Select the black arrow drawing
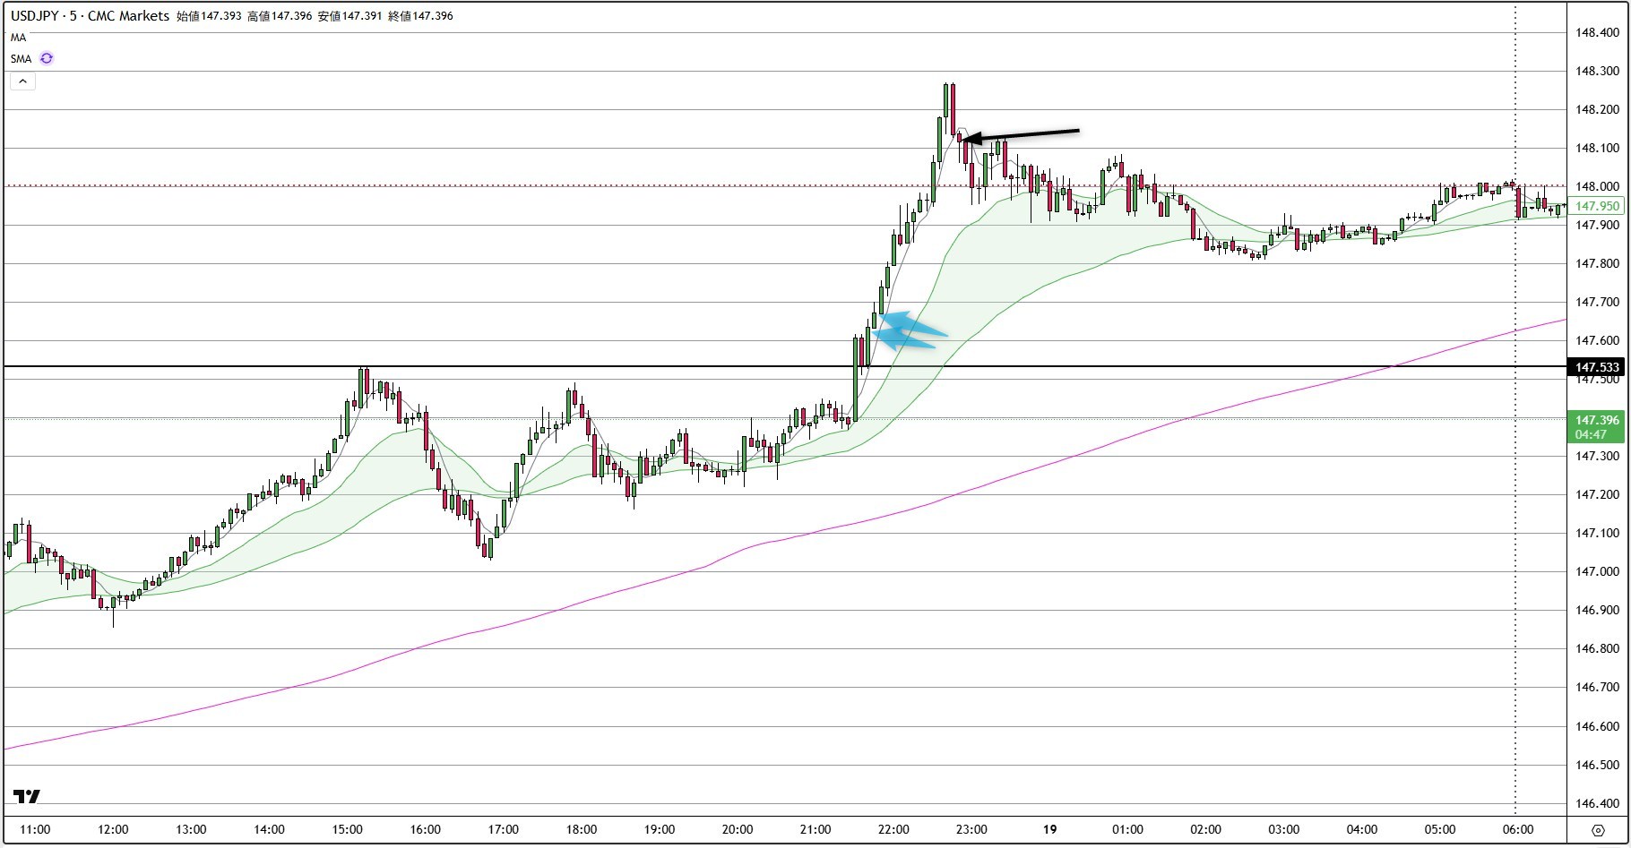Image resolution: width=1631 pixels, height=848 pixels. 1022,135
